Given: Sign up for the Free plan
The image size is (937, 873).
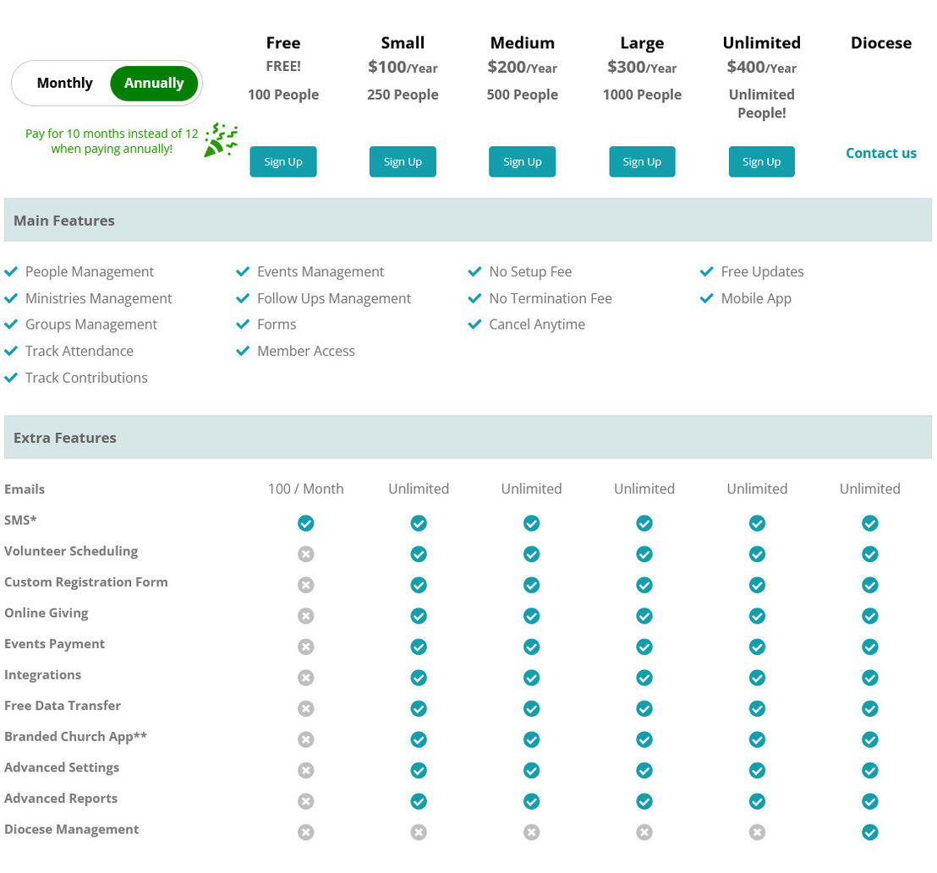Looking at the screenshot, I should coord(283,161).
